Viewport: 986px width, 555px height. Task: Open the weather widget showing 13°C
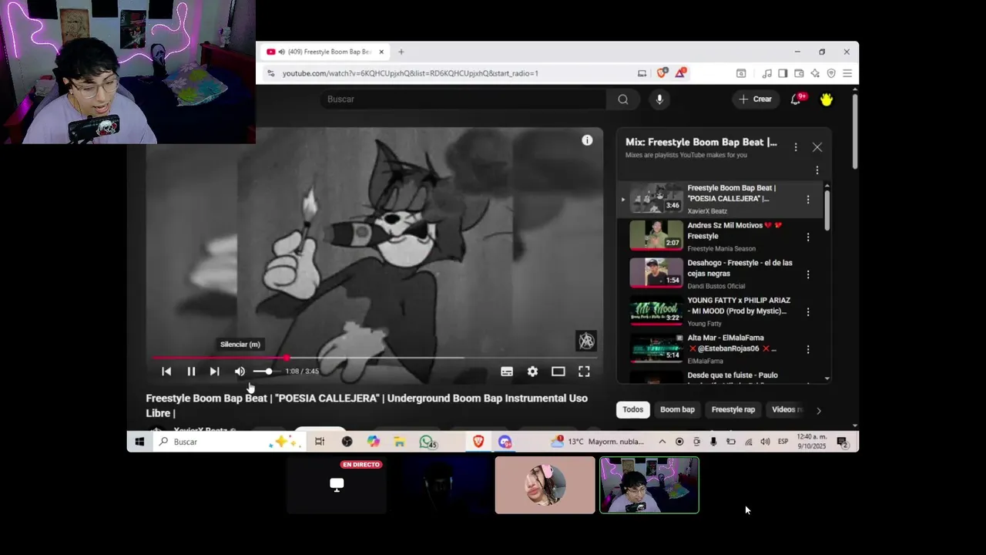(x=597, y=442)
